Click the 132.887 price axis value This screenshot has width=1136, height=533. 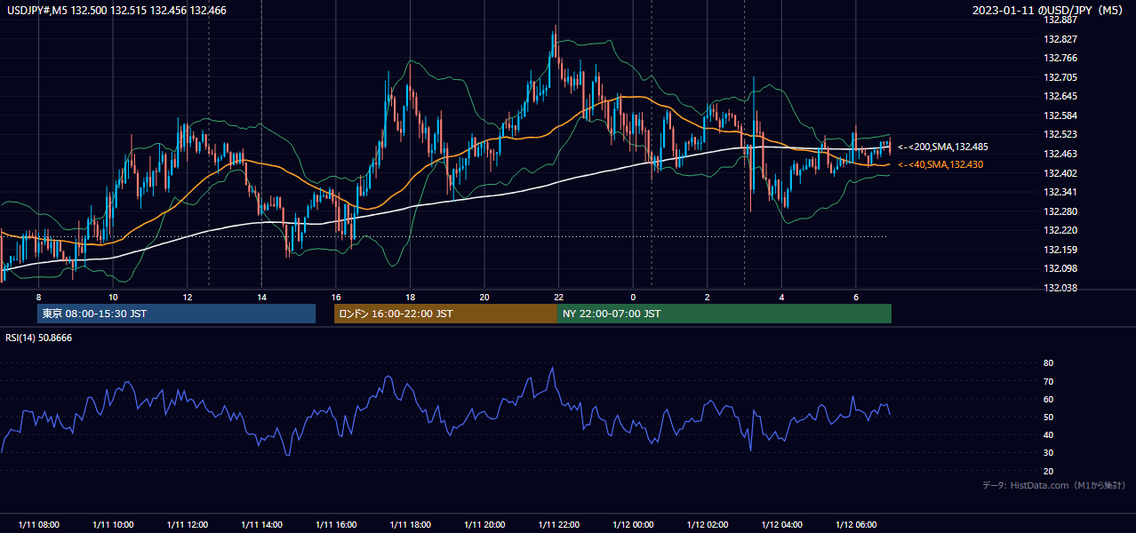click(1060, 20)
